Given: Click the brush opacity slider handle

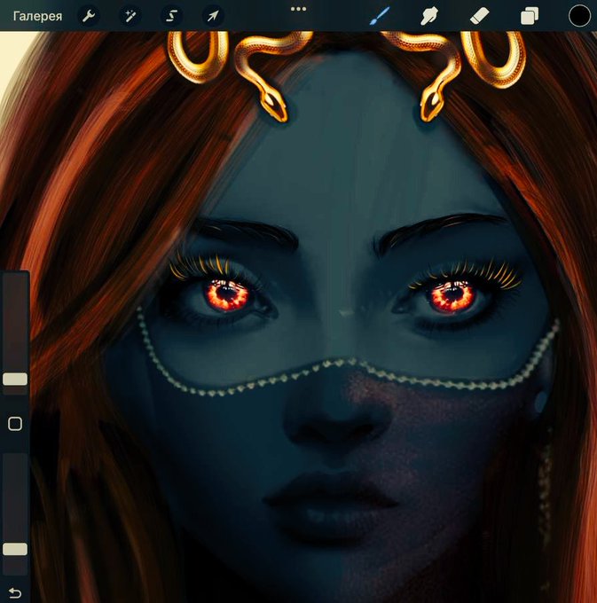Looking at the screenshot, I should pos(15,549).
